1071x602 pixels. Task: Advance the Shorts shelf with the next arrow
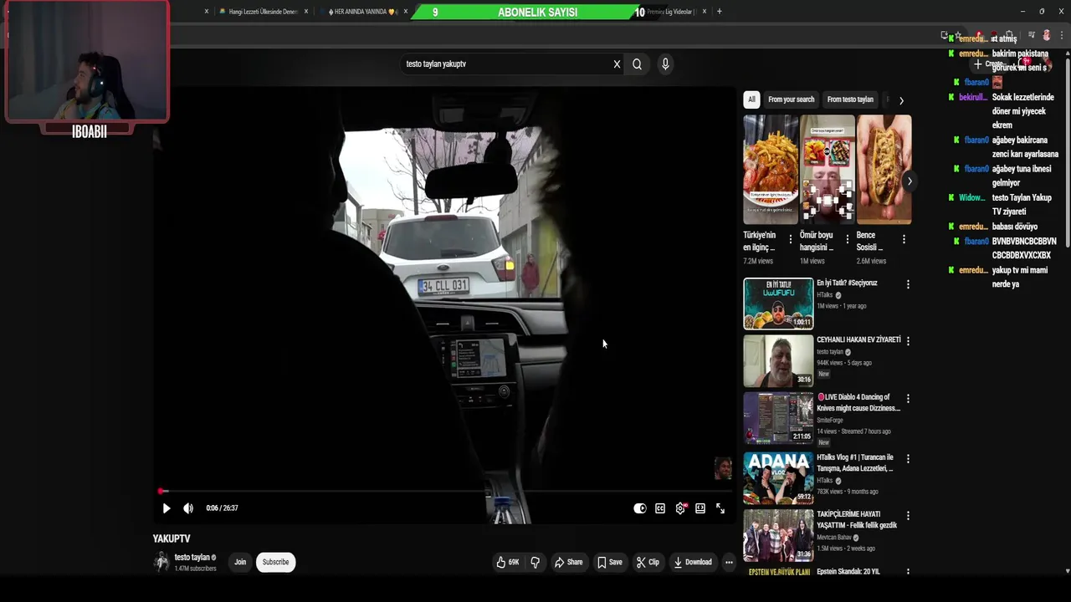(910, 181)
